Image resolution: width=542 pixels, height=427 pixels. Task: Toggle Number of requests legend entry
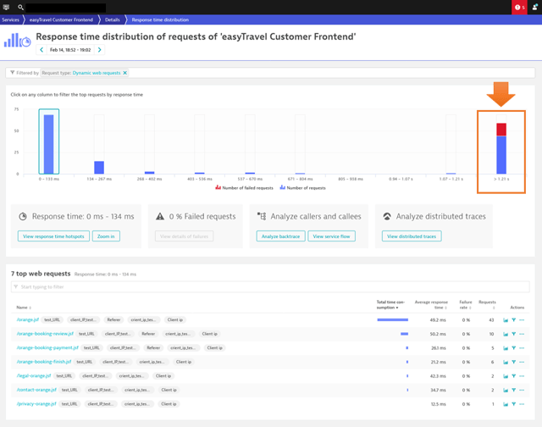(x=302, y=188)
